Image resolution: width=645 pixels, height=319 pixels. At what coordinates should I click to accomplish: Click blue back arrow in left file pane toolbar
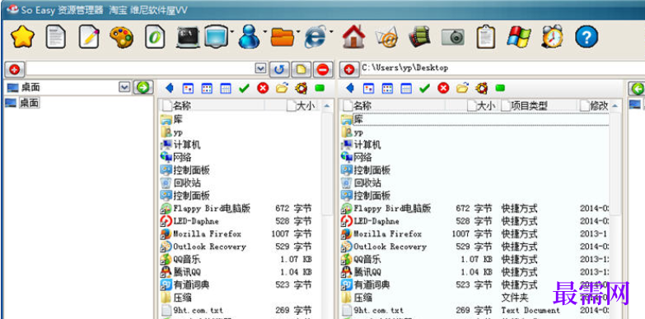tap(169, 88)
